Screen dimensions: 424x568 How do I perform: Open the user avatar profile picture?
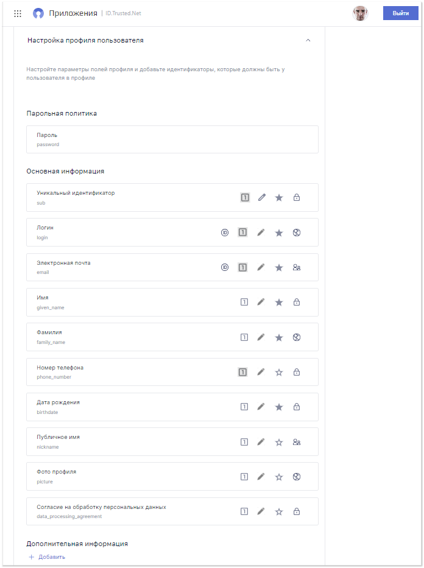360,13
